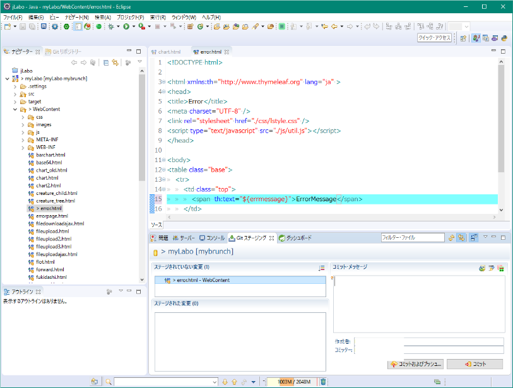Click the Add Signed-off-by icon

point(491,268)
